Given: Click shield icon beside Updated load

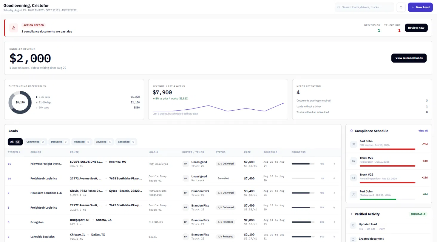Looking at the screenshot, I should tap(353, 226).
